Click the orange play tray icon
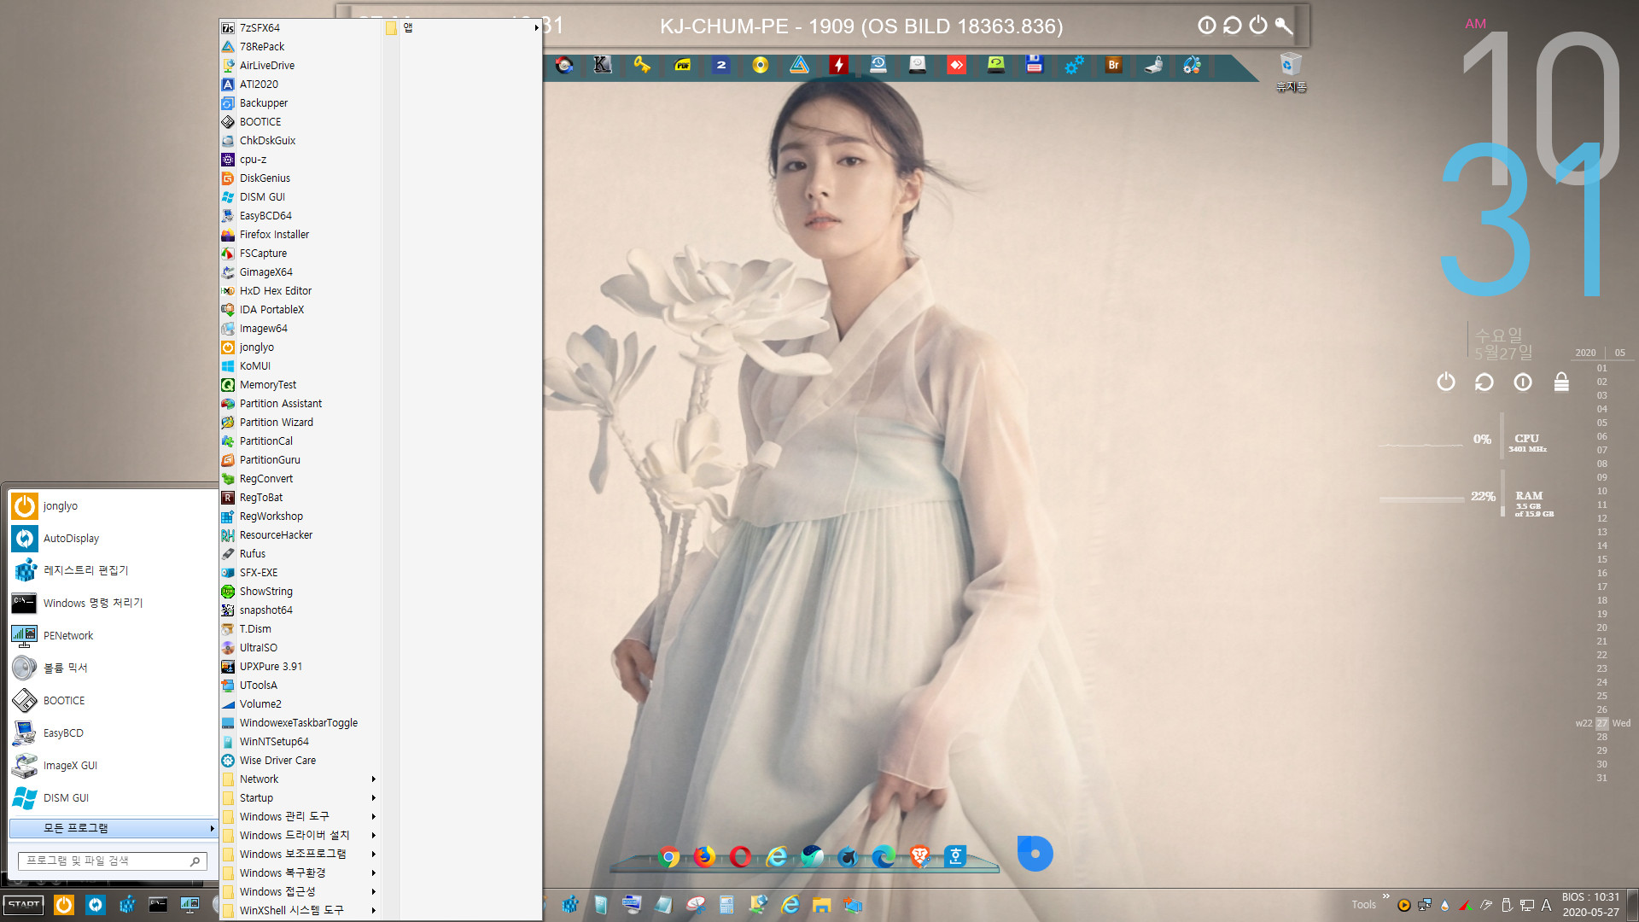The width and height of the screenshot is (1639, 922). [1404, 905]
